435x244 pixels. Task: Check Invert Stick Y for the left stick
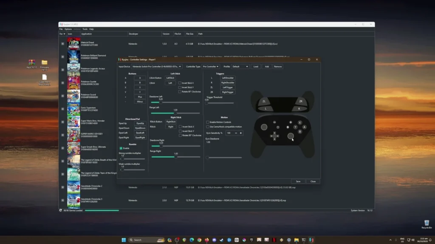pos(180,87)
